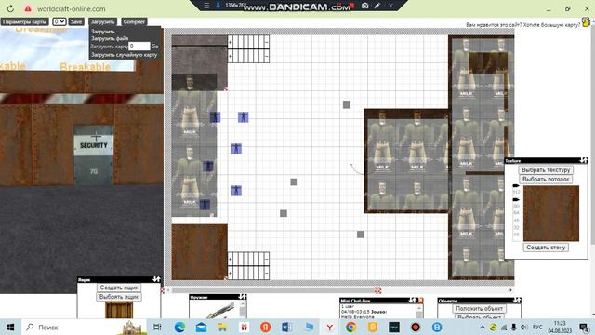Open Task View from taskbar
The width and height of the screenshot is (595, 335).
(x=157, y=327)
